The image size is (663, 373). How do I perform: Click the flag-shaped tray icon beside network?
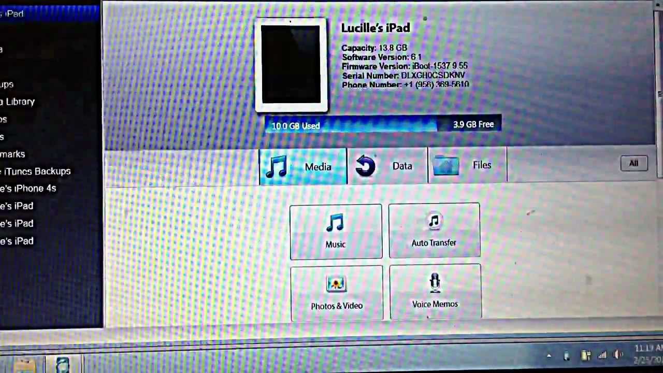point(586,355)
